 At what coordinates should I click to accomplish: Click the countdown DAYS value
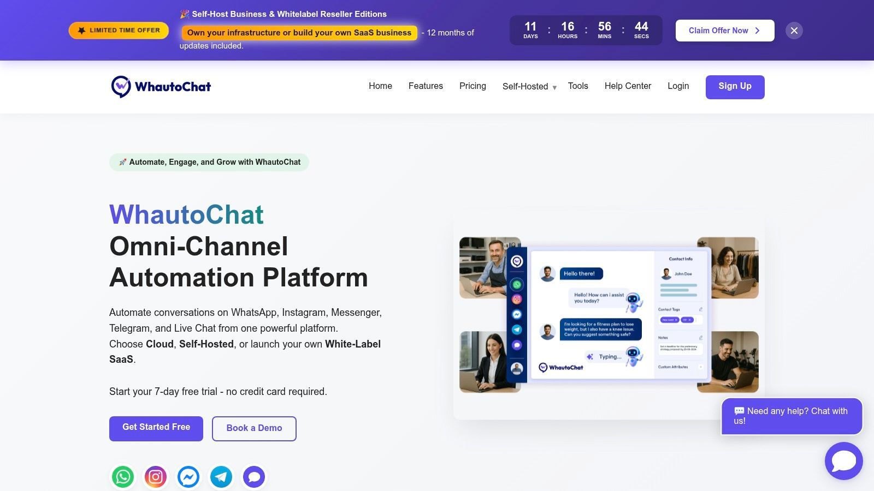click(530, 27)
